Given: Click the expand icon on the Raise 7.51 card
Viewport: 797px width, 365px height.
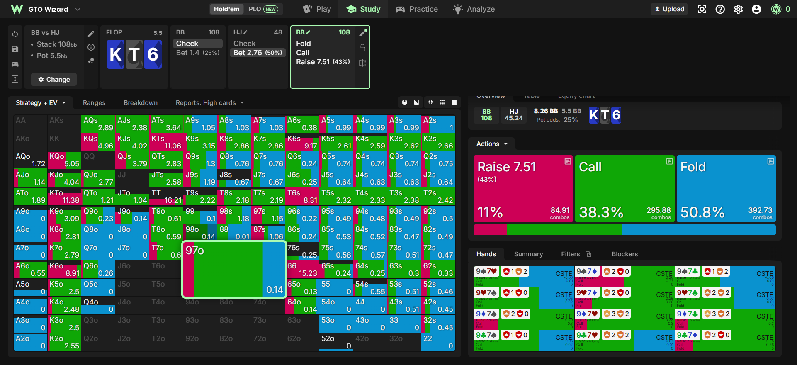Looking at the screenshot, I should (568, 161).
